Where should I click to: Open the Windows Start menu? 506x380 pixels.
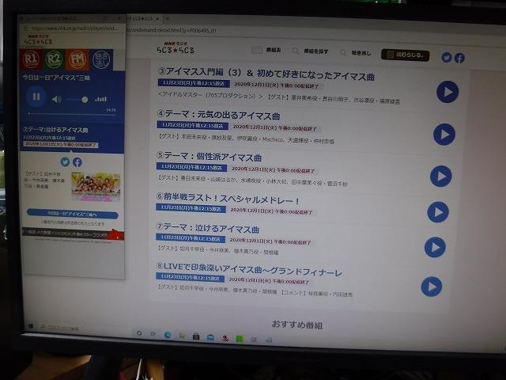pyautogui.click(x=31, y=327)
